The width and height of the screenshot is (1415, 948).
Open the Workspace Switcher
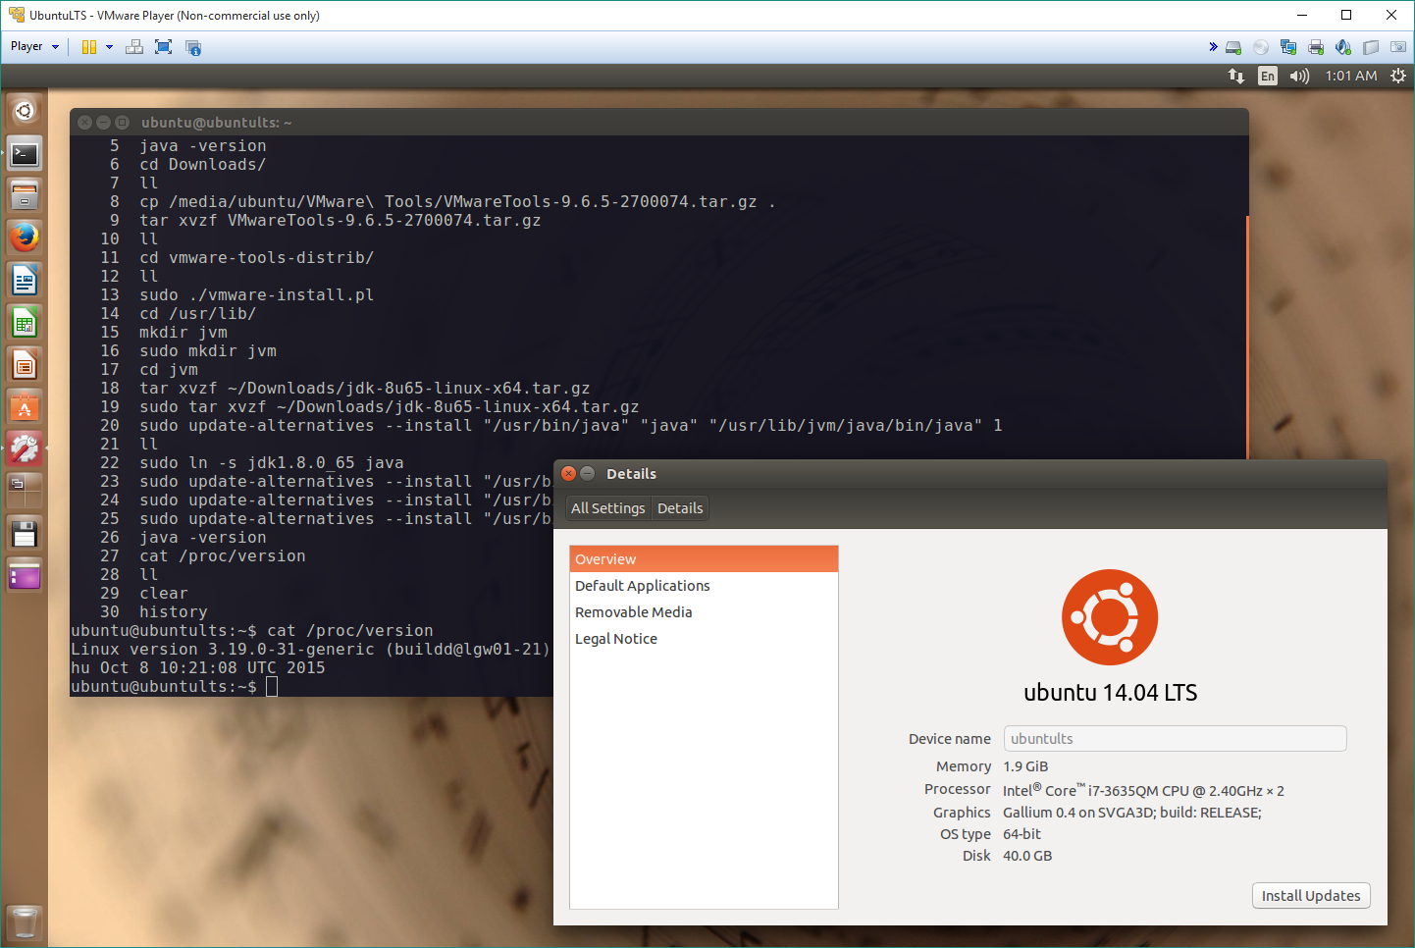point(25,491)
